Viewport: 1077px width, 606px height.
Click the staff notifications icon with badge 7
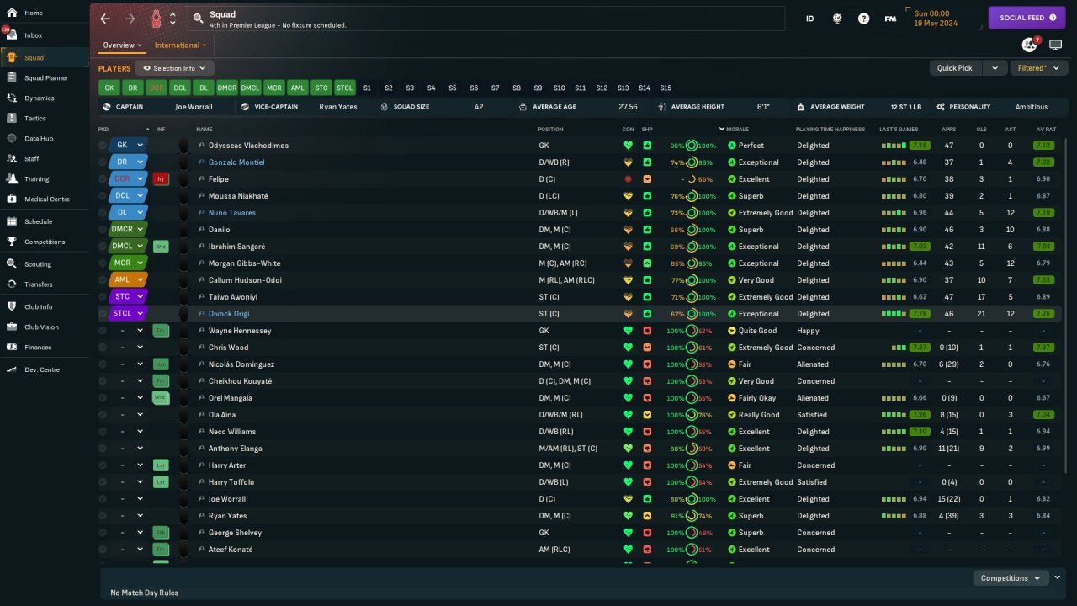pos(1029,45)
